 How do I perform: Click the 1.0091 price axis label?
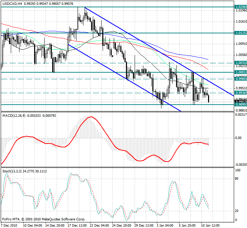click(241, 43)
